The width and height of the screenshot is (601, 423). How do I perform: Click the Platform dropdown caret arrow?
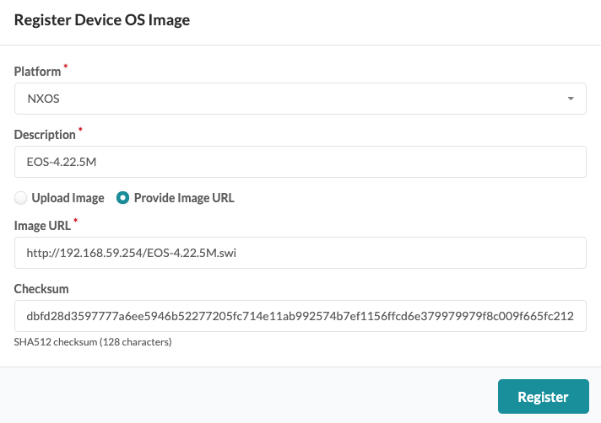click(571, 99)
